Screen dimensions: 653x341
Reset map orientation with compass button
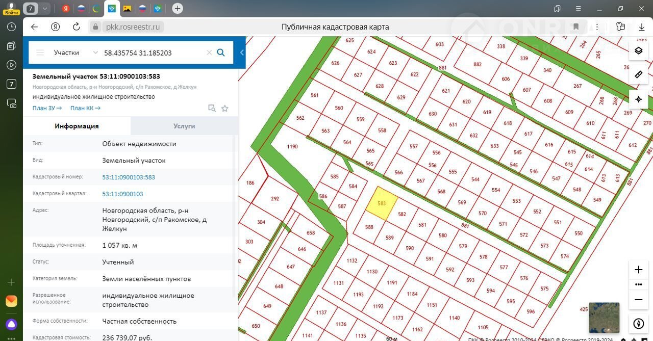point(638,324)
